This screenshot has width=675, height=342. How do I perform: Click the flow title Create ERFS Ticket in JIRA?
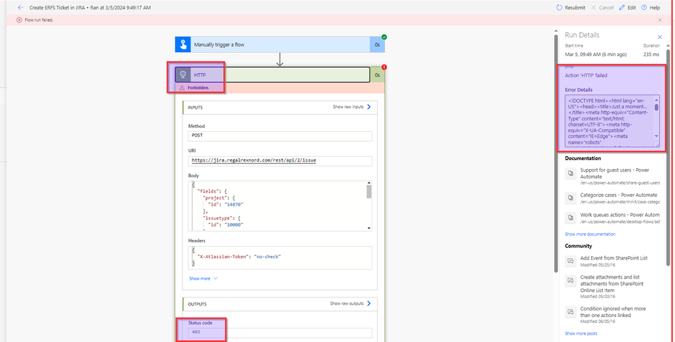pos(58,7)
